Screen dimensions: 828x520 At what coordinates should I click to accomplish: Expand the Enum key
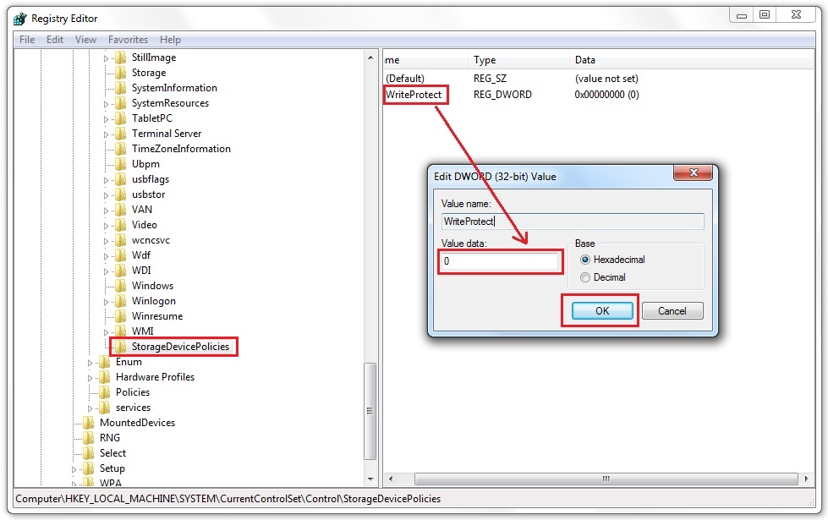(x=90, y=364)
